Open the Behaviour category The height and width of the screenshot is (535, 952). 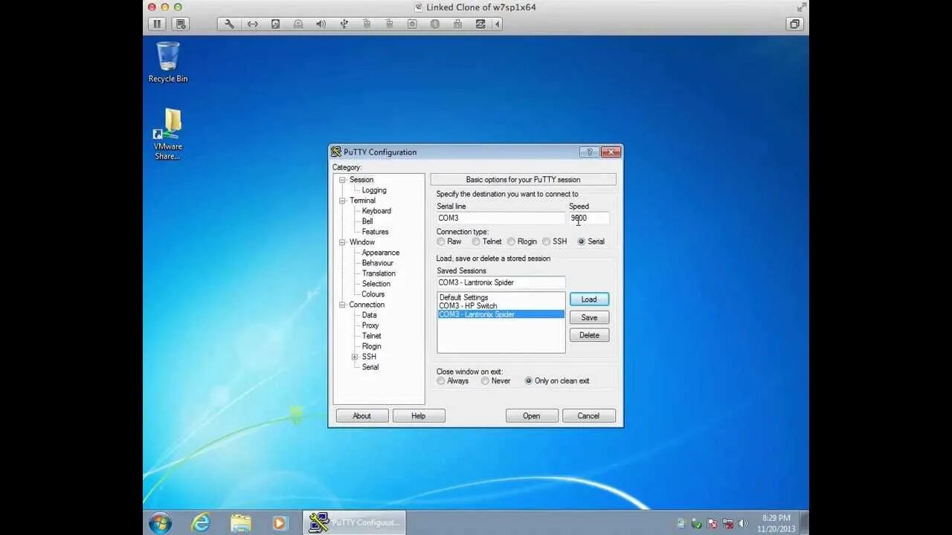point(377,263)
